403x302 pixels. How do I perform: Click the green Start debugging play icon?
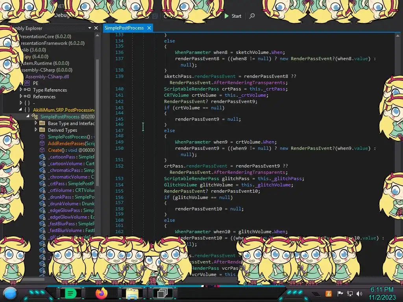point(226,16)
